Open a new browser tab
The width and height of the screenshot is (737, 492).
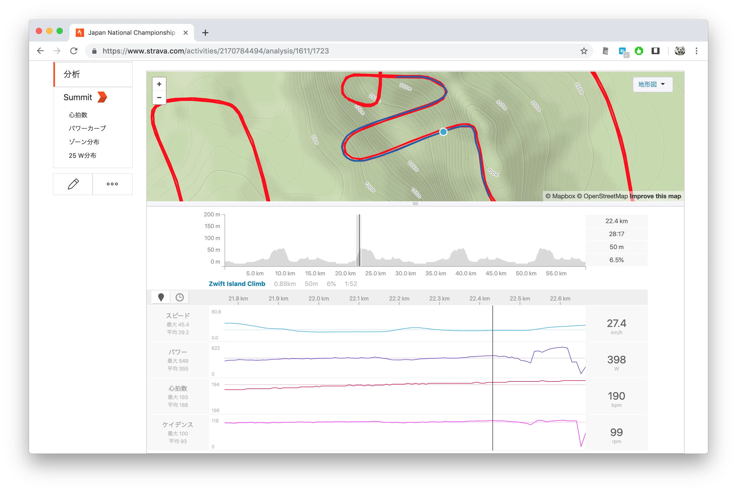205,33
